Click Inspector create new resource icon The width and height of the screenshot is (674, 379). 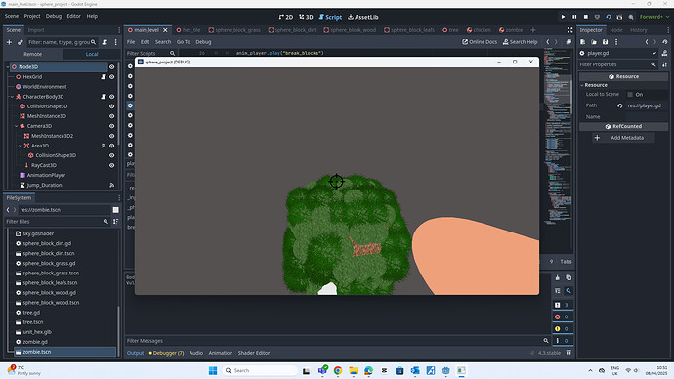[x=583, y=42]
